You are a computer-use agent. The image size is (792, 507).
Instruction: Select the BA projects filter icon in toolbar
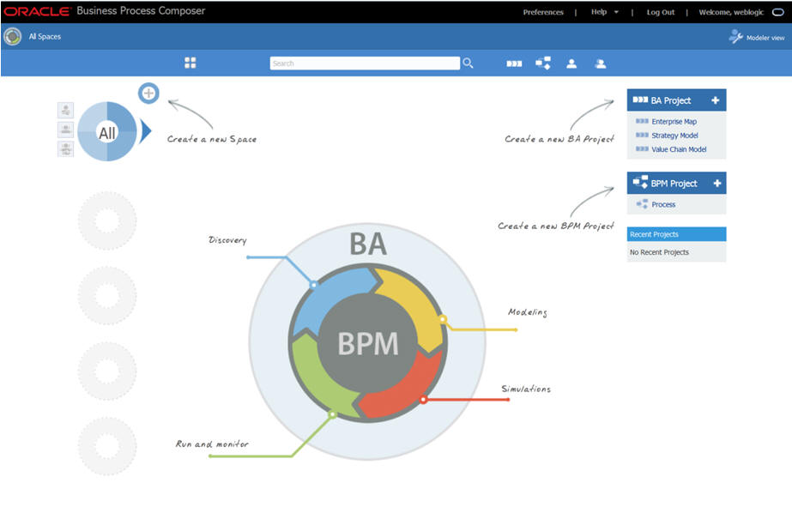point(514,63)
